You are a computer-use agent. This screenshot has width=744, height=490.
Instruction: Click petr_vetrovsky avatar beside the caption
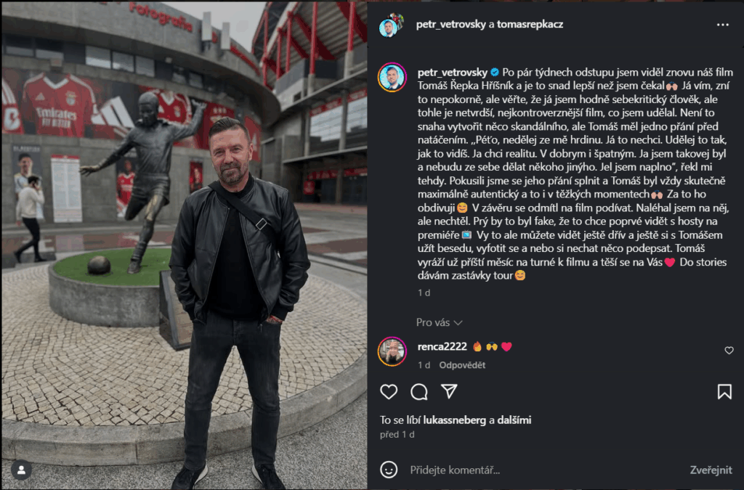coord(392,77)
